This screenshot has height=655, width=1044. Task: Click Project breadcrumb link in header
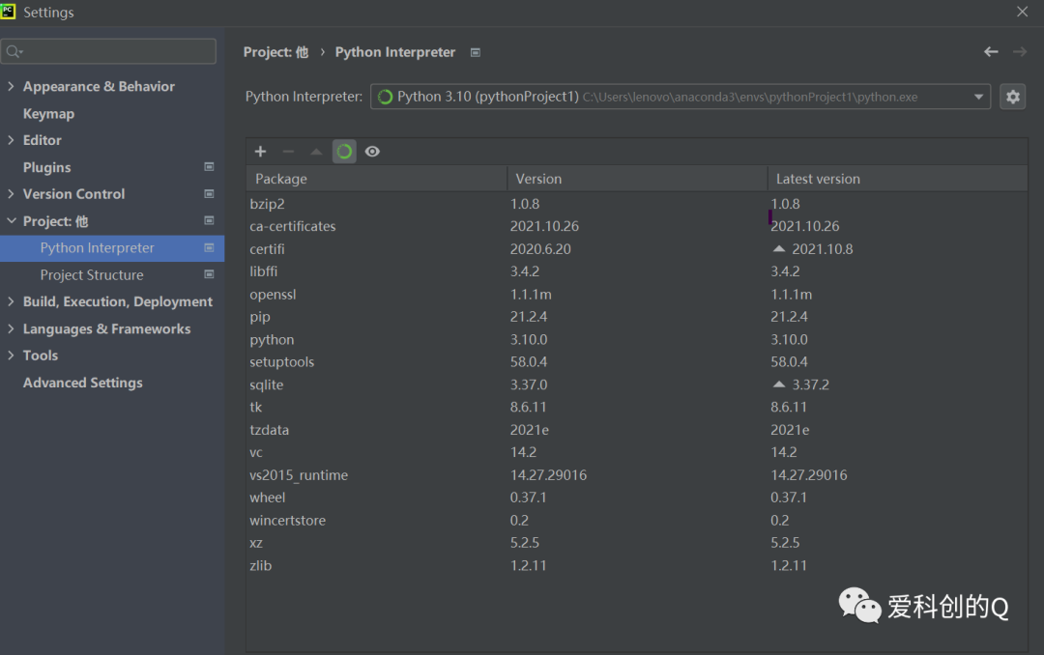275,52
